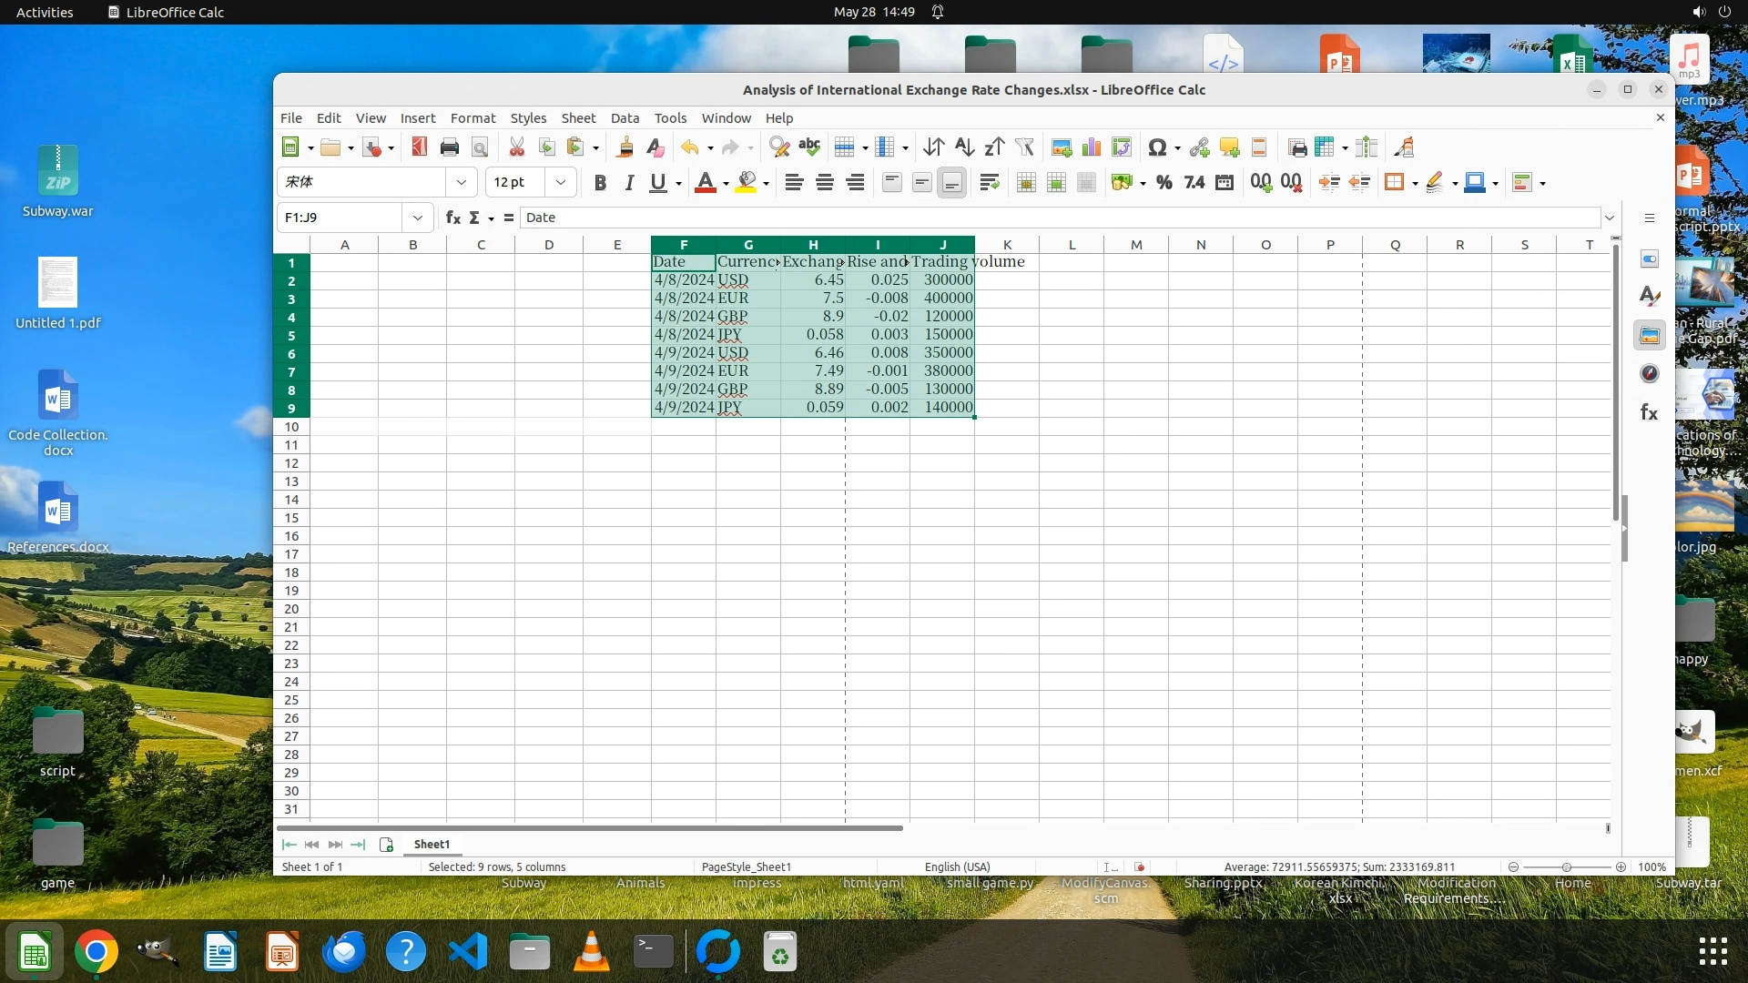The width and height of the screenshot is (1748, 983).
Task: Click the Export as PDF icon
Action: pyautogui.click(x=419, y=147)
